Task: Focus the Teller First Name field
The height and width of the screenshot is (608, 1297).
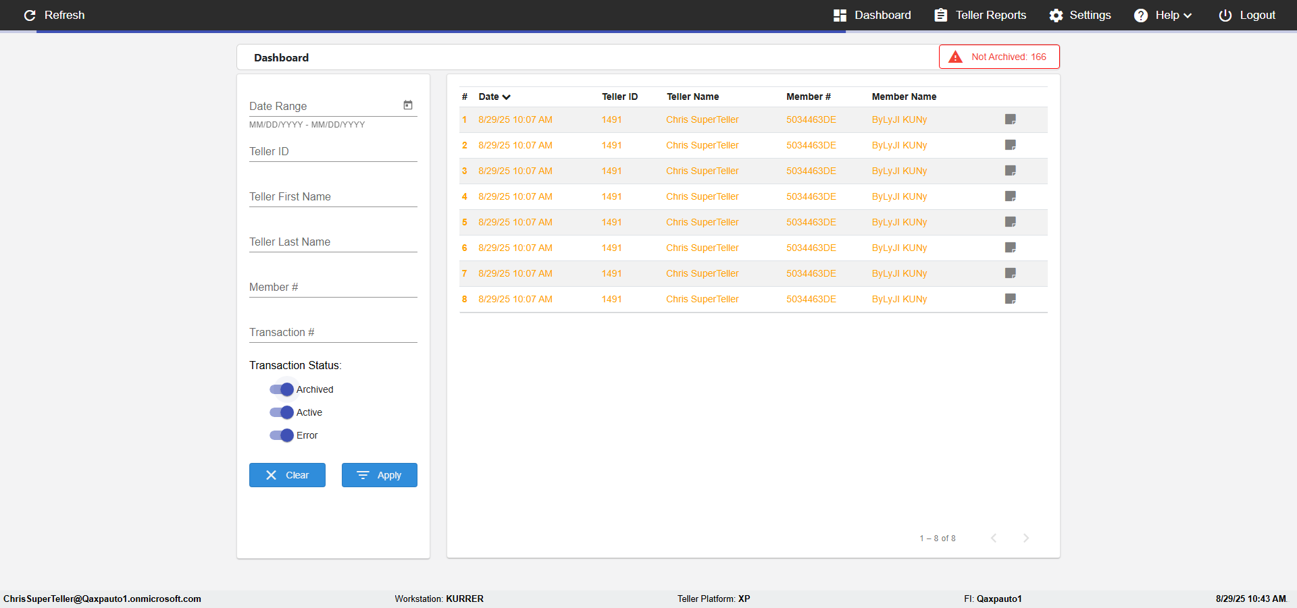Action: 333,196
